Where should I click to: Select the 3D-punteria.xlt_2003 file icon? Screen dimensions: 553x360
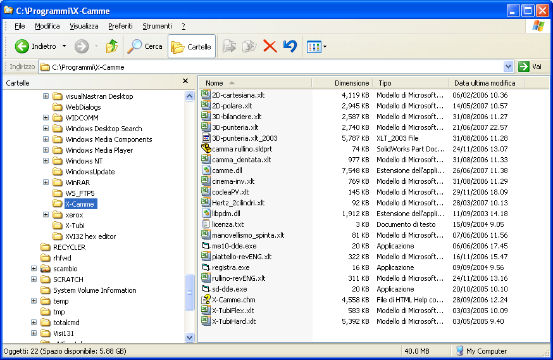click(206, 138)
